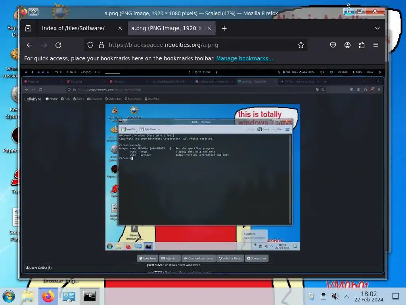This screenshot has height=305, width=406.
Task: Follow the Manage bookmarks... link
Action: (245, 58)
